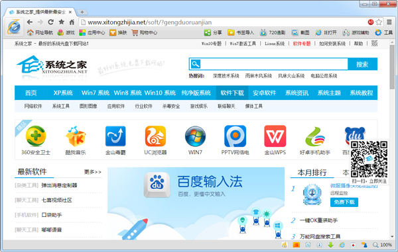Viewport: 398px width, 252px height.
Task: Click 书签导入 toolbar button
Action: point(241,32)
